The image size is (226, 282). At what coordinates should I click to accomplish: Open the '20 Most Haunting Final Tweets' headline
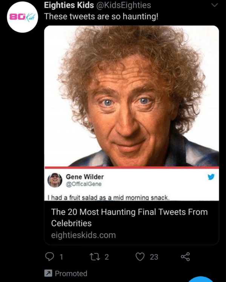pos(129,217)
